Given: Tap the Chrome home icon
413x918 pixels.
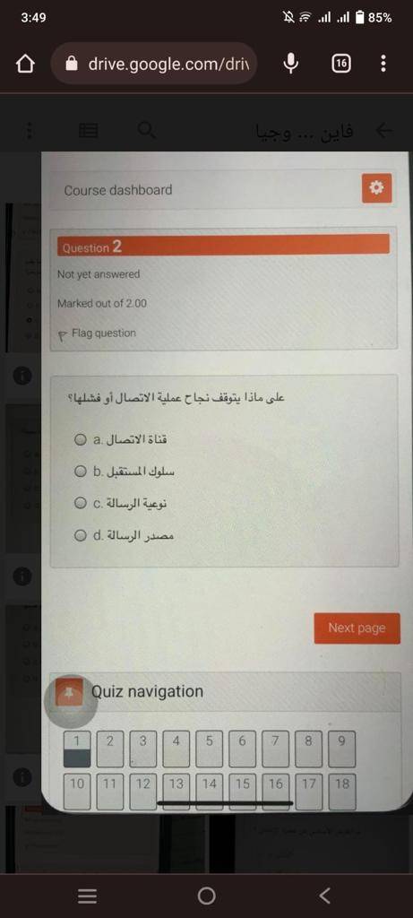Looking at the screenshot, I should click(24, 64).
